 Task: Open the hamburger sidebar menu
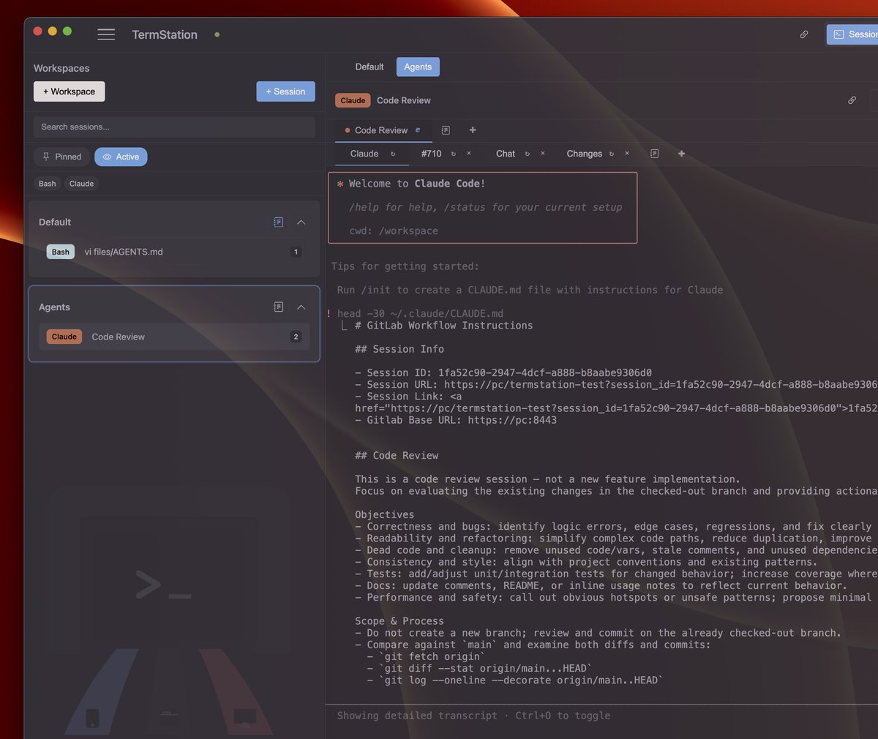(x=106, y=34)
